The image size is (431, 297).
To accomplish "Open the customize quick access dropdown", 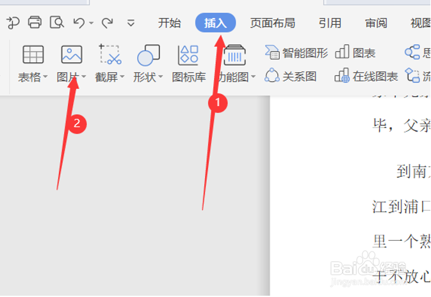I will point(131,23).
